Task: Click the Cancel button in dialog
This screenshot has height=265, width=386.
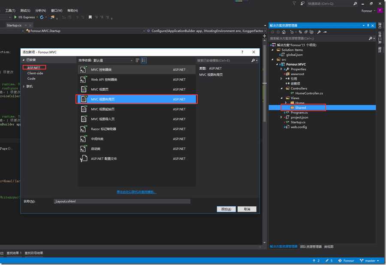Action: [247, 209]
